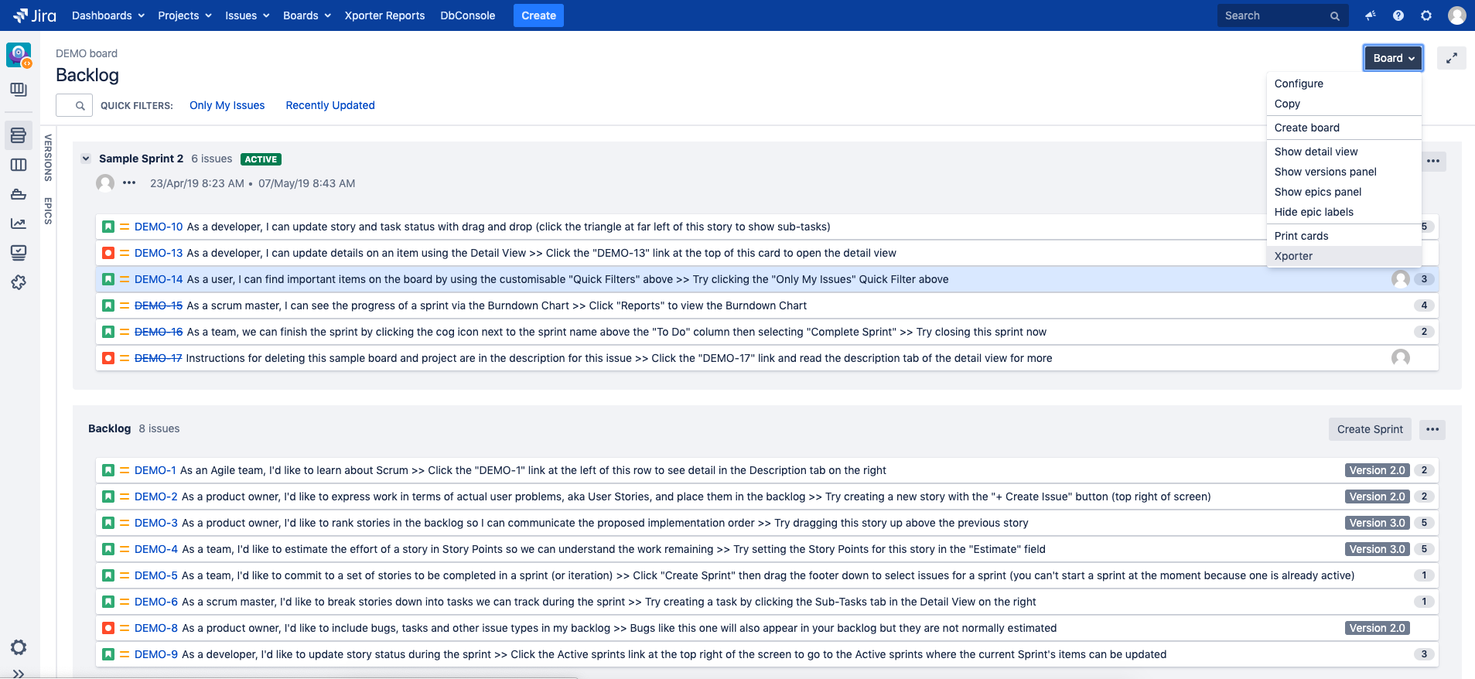Open the Active sprints board icon
This screenshot has width=1475, height=679.
pos(19,165)
